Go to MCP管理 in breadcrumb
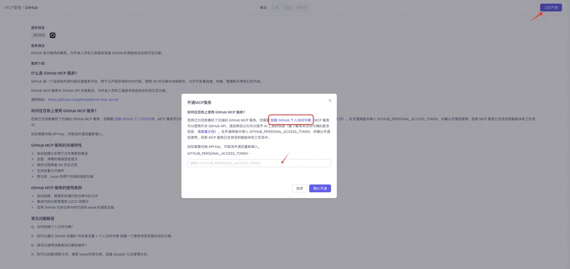This screenshot has height=269, width=570. pos(13,8)
